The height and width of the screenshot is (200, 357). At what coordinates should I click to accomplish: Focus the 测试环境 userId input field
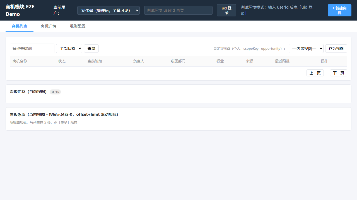pyautogui.click(x=178, y=10)
